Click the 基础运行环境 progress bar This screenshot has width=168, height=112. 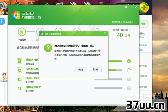[115, 61]
